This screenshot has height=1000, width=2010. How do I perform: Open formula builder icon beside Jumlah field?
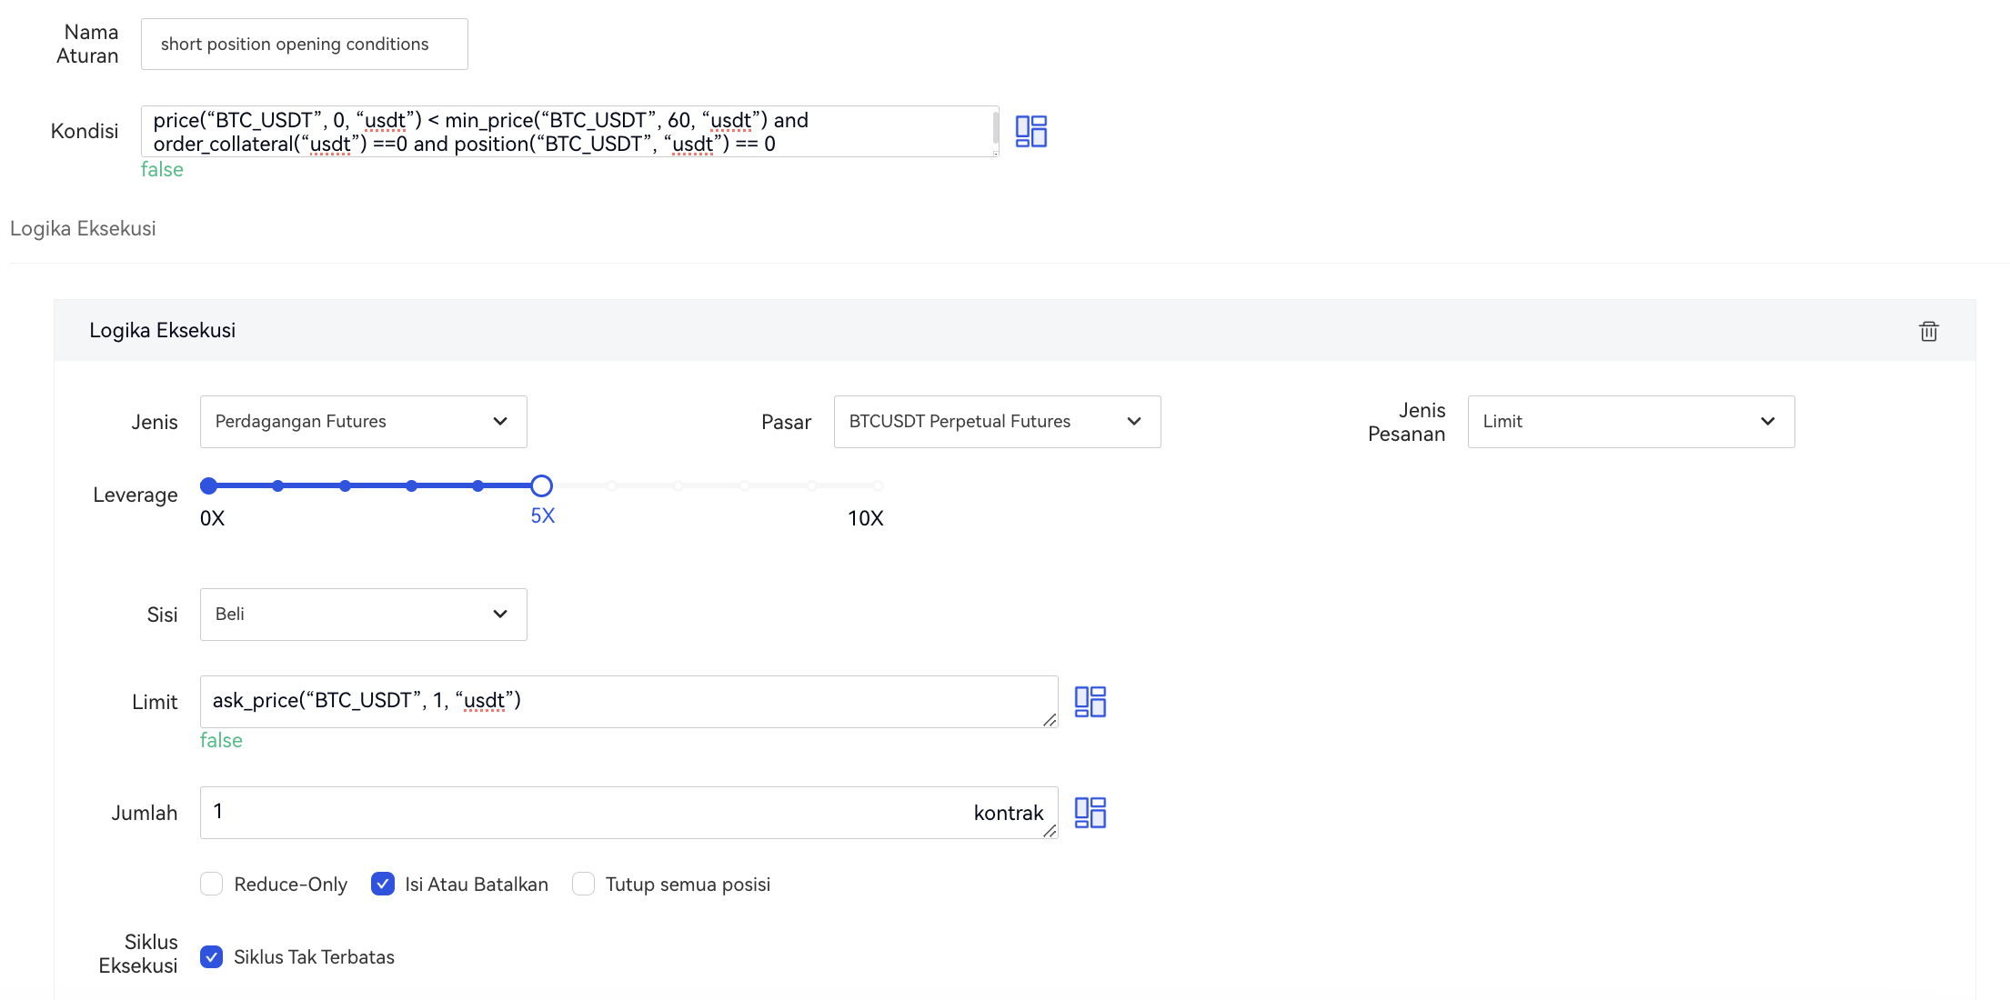tap(1090, 813)
